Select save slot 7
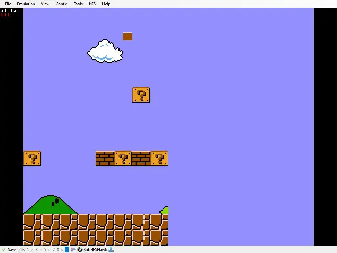337x253 pixels. [54, 250]
